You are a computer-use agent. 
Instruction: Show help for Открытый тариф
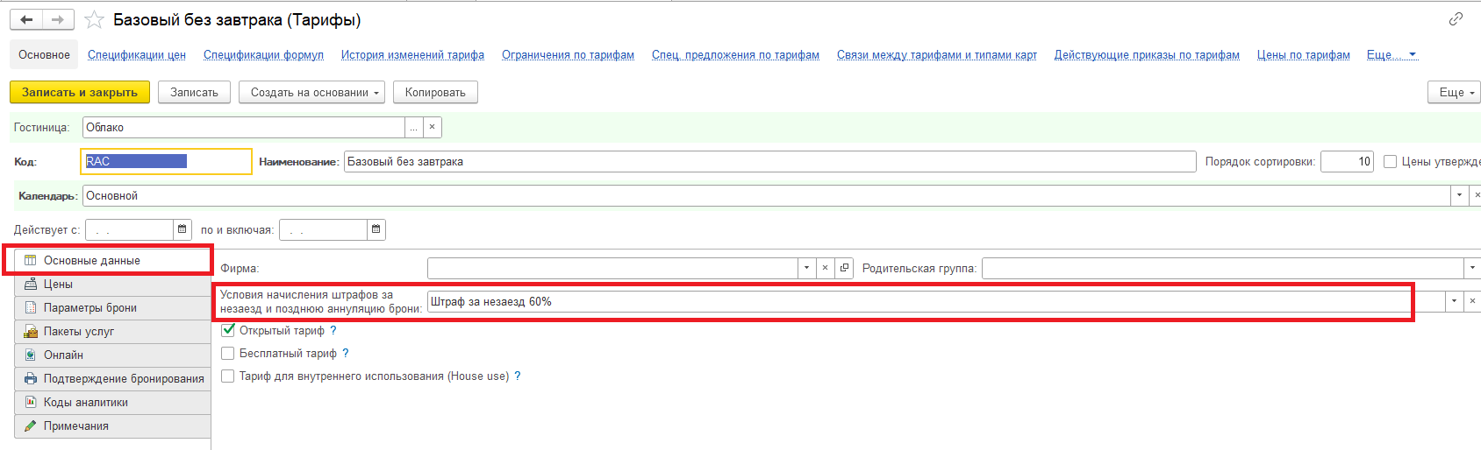(333, 330)
